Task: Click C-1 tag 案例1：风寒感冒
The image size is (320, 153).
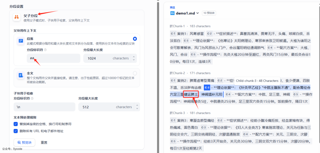Action: pos(173,33)
